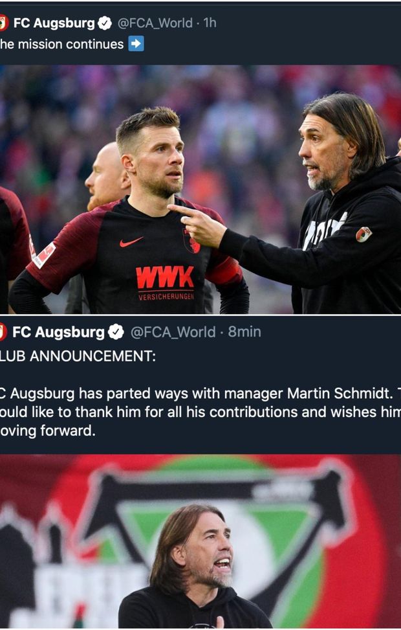Click the league patch on the player's sleeve
401x630 pixels.
click(x=44, y=254)
